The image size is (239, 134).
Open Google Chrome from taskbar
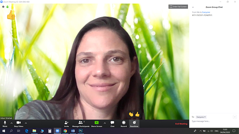coord(65,131)
